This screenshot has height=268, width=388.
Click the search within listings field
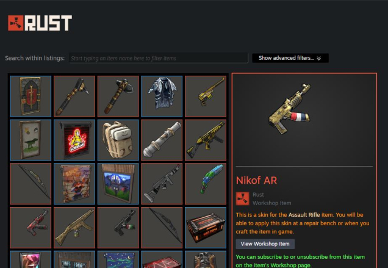pos(159,58)
